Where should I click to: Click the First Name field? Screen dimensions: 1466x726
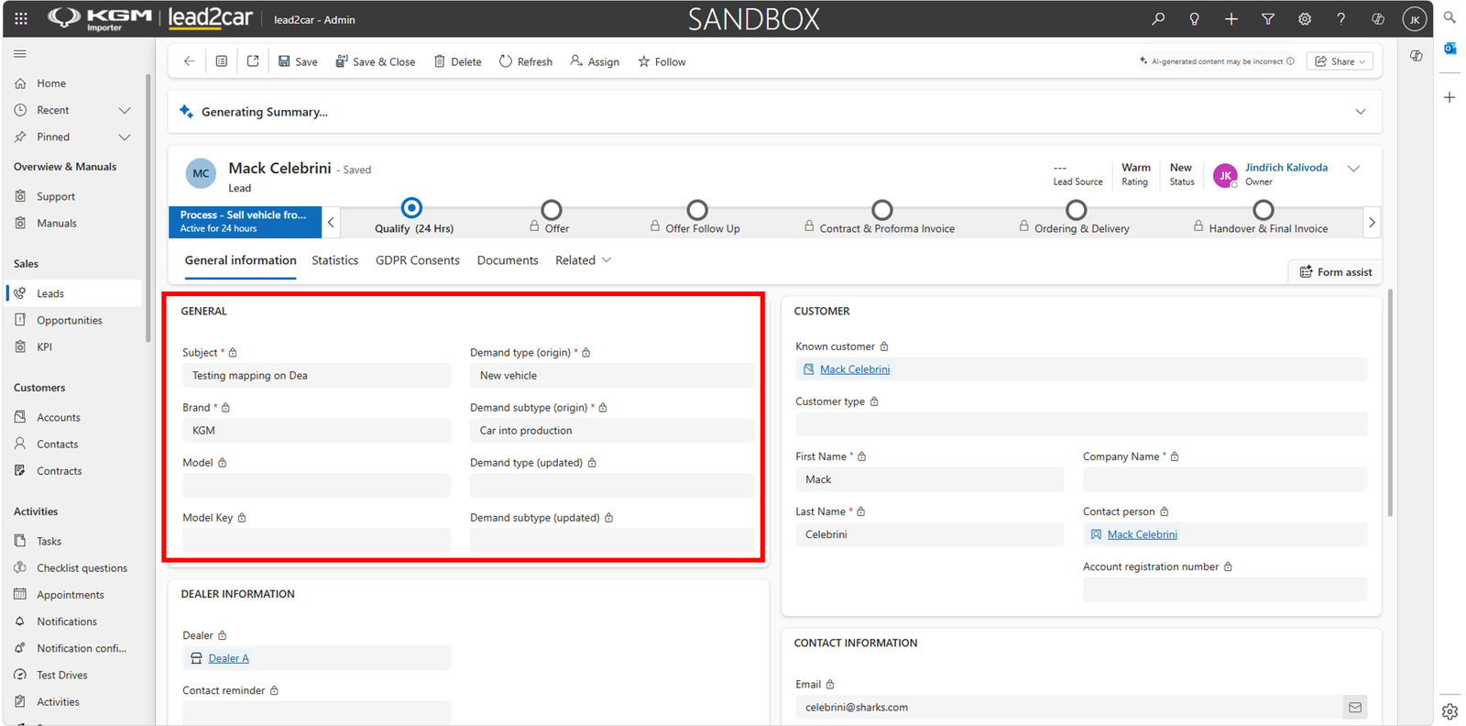pos(929,479)
